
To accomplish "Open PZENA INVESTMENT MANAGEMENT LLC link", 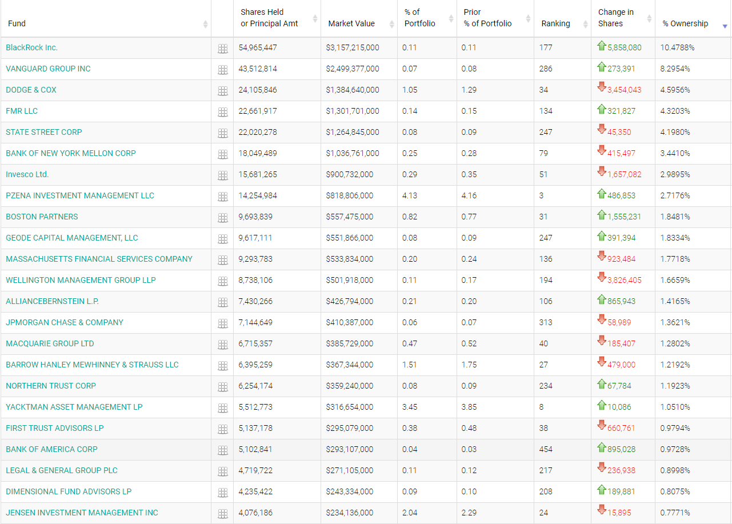I will 80,195.
